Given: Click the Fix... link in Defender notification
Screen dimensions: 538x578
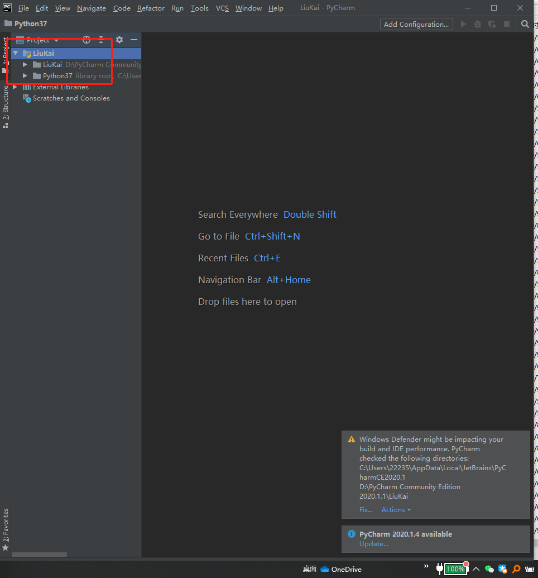Looking at the screenshot, I should 366,510.
